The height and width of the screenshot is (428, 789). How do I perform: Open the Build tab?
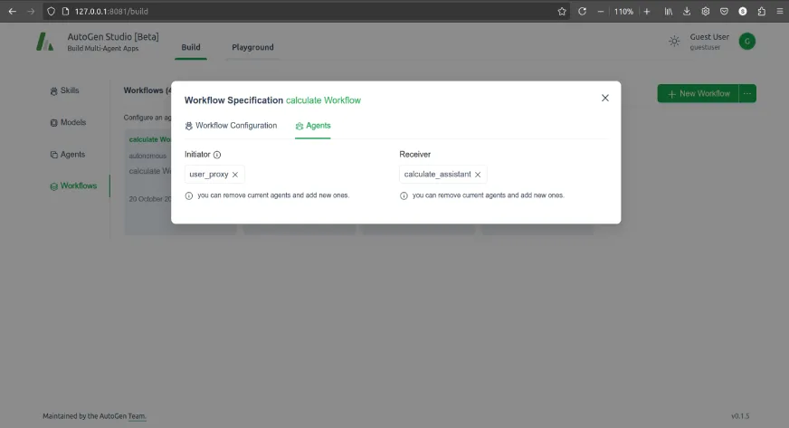coord(191,47)
